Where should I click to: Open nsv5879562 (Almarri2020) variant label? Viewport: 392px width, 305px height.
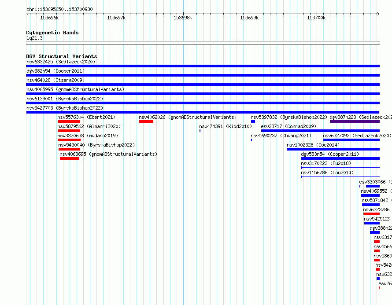[x=89, y=126]
